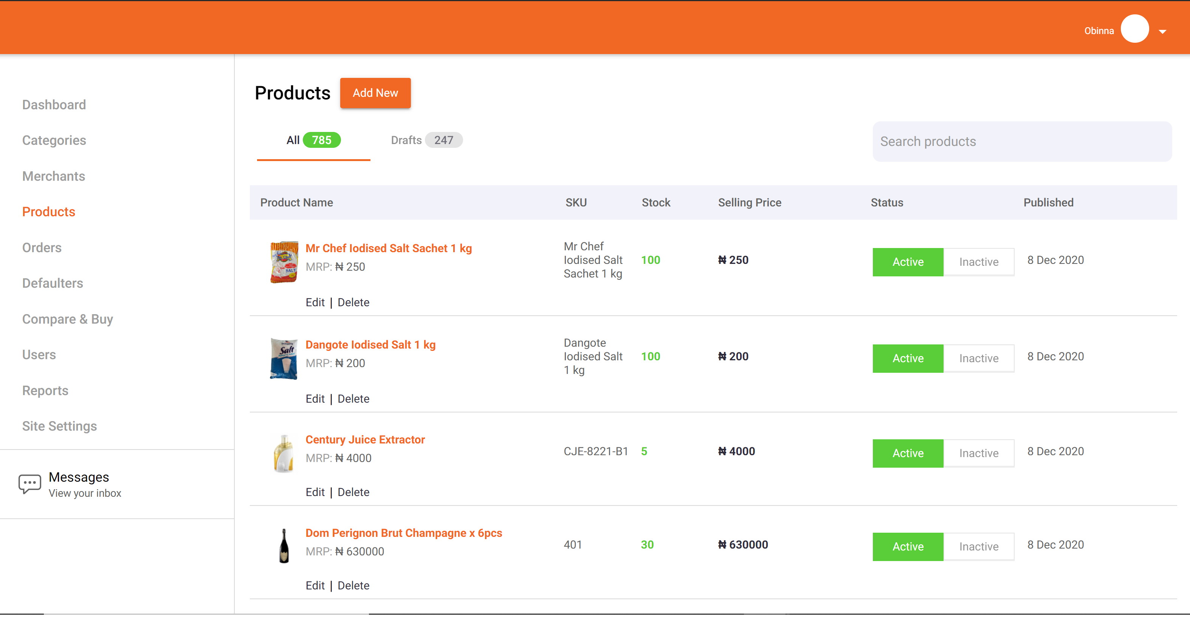Set Mr Chef Iodised Salt to Active
This screenshot has height=617, width=1190.
[908, 262]
